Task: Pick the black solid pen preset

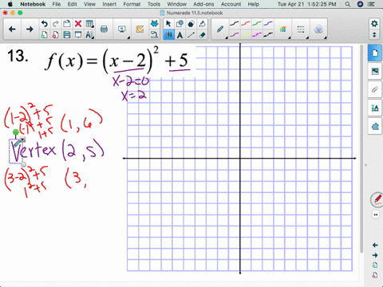Action: click(x=234, y=24)
